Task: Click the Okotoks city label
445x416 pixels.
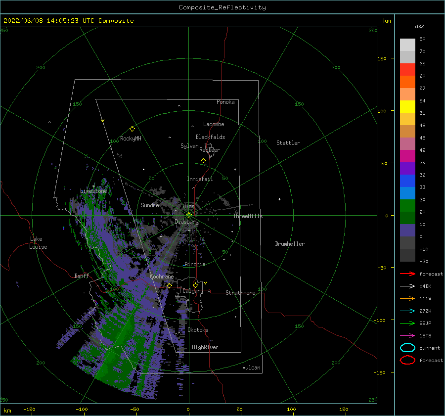Action: [198, 330]
